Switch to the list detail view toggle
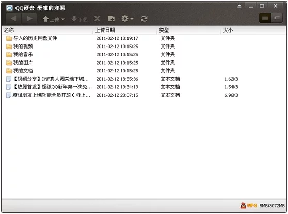Screen dimensions: 288x214 coord(277,18)
